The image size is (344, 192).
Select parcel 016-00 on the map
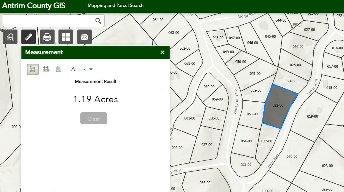[337, 48]
